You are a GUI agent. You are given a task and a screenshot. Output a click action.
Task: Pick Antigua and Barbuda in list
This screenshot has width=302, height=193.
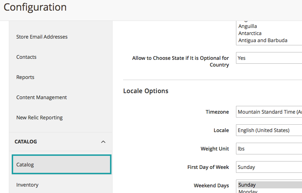263,40
